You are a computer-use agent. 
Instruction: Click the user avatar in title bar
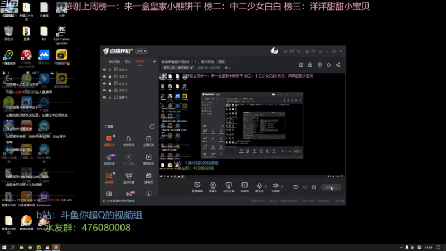(x=274, y=51)
